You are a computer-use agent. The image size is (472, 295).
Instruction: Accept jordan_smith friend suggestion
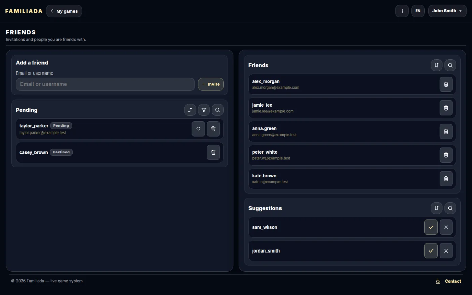431,251
